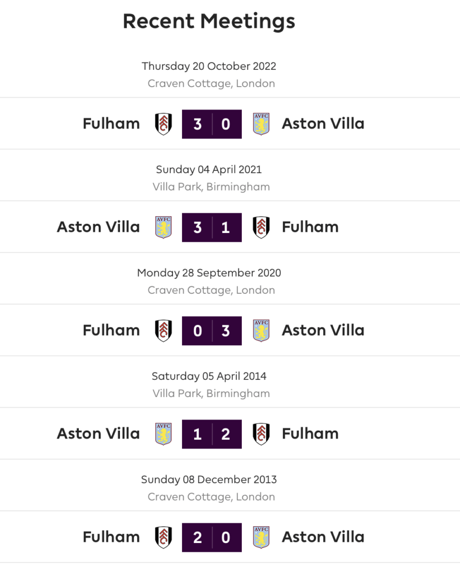Click Fulham crest in 08 December 2013 match
460x572 pixels.
164,537
